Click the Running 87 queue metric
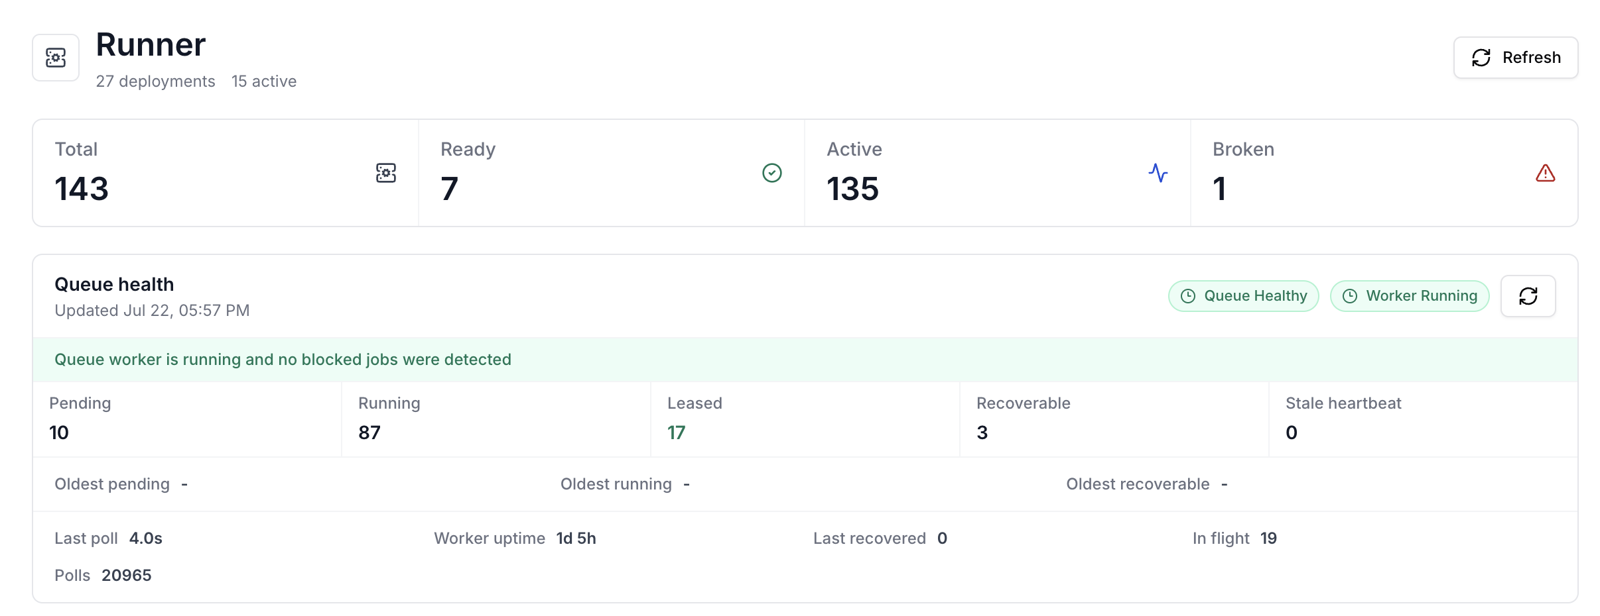Image resolution: width=1600 pixels, height=616 pixels. point(496,419)
